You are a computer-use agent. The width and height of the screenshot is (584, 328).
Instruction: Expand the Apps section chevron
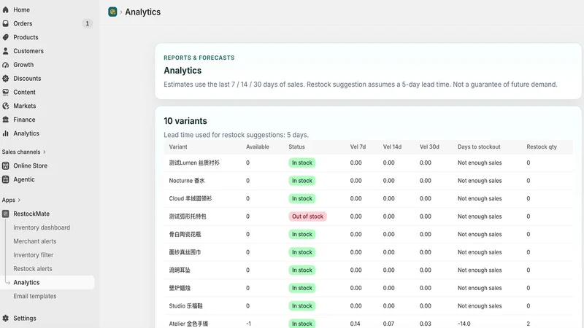[x=19, y=200]
